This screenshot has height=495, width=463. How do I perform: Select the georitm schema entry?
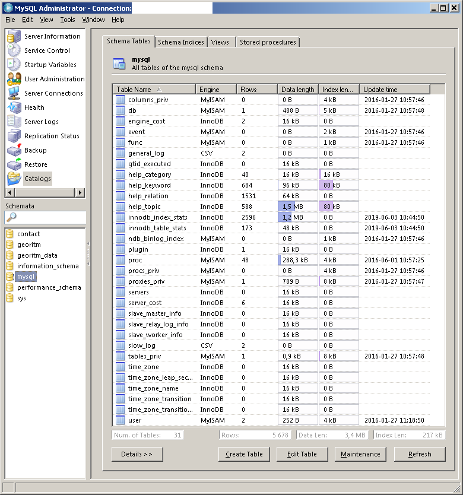click(x=28, y=245)
